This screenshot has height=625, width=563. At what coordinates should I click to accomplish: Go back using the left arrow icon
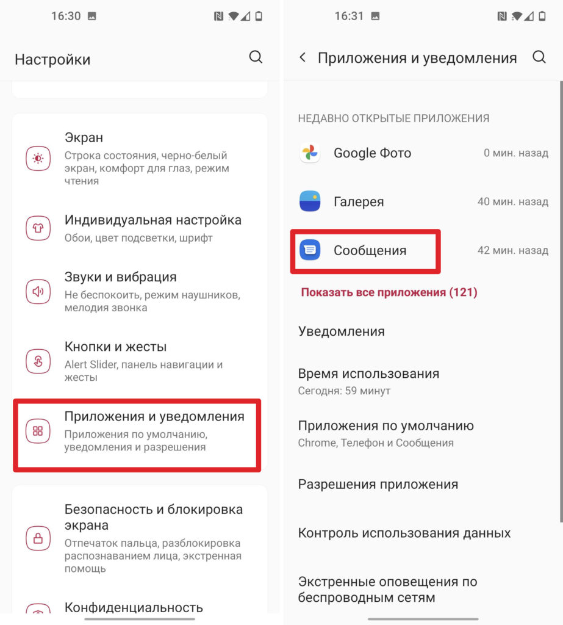point(303,57)
